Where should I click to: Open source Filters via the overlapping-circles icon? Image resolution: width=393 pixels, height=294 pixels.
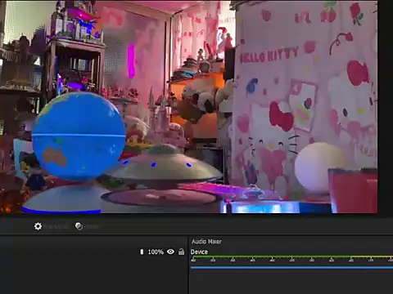point(79,226)
